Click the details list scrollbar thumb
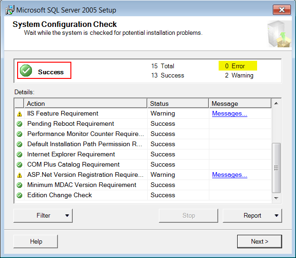The height and width of the screenshot is (258, 296). 277,168
